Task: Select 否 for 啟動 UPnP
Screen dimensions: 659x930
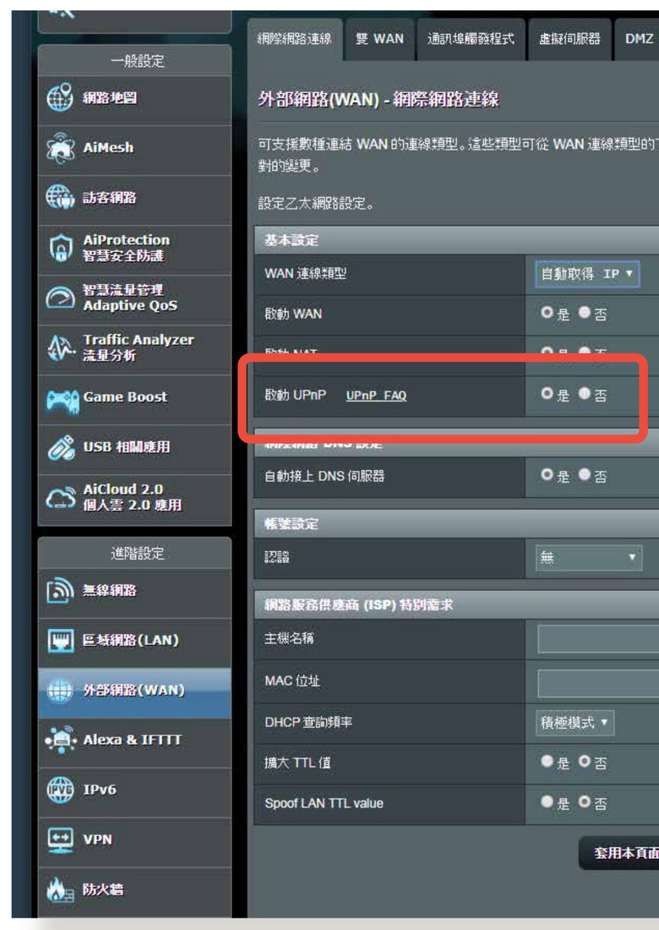Action: [585, 393]
